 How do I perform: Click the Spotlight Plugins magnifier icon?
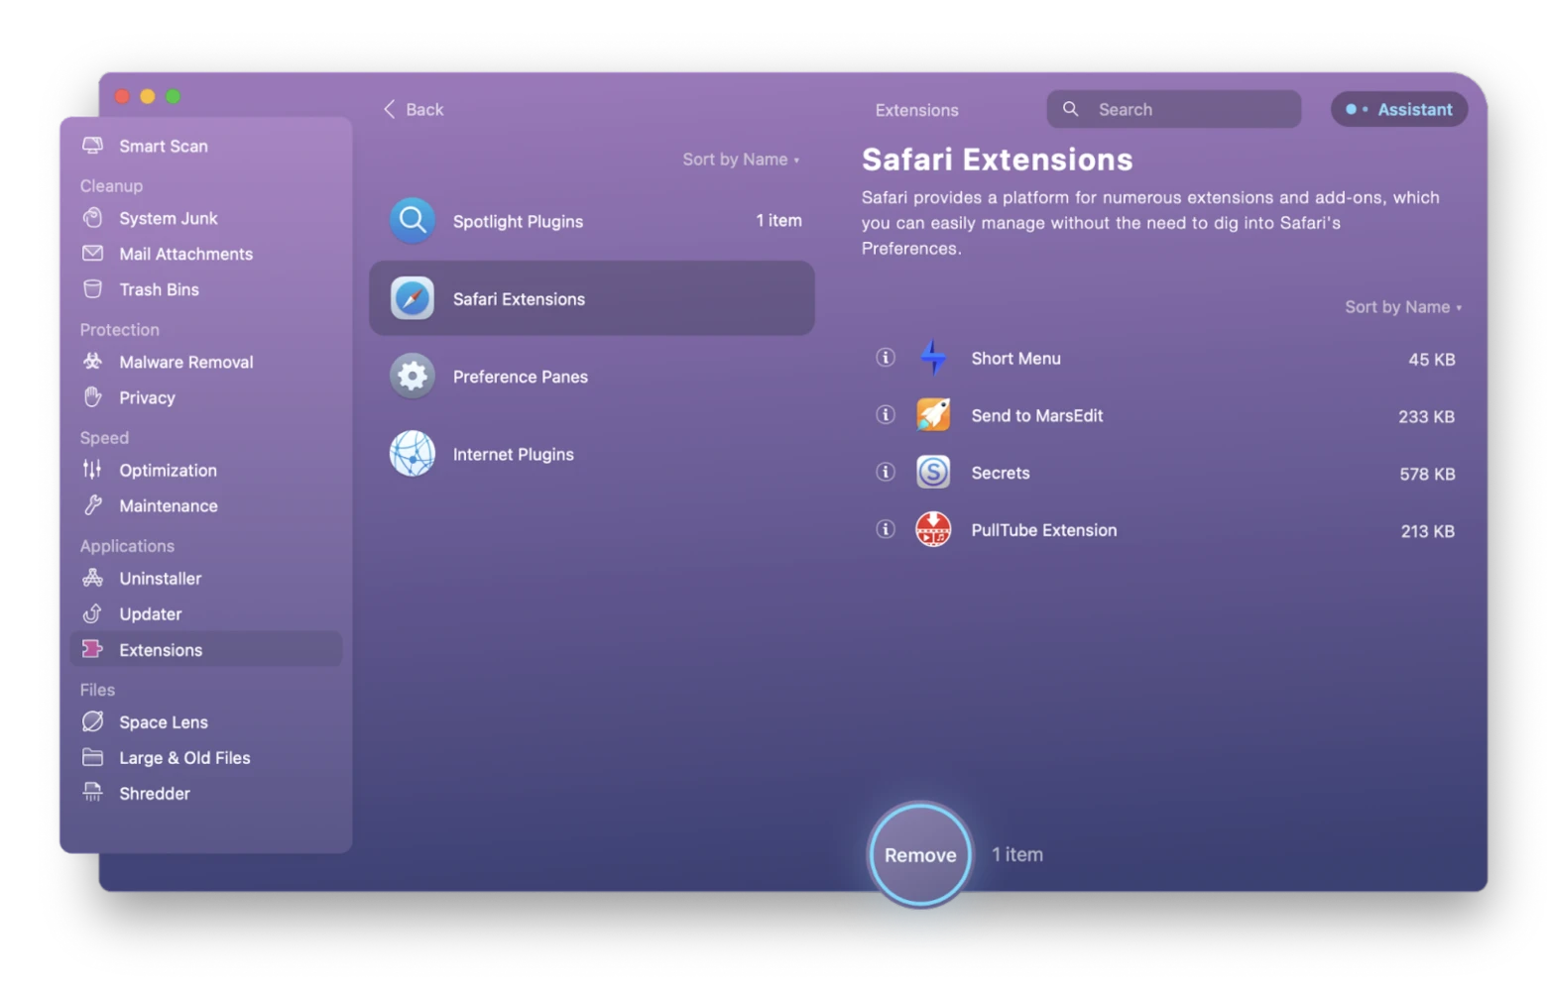[x=412, y=220]
